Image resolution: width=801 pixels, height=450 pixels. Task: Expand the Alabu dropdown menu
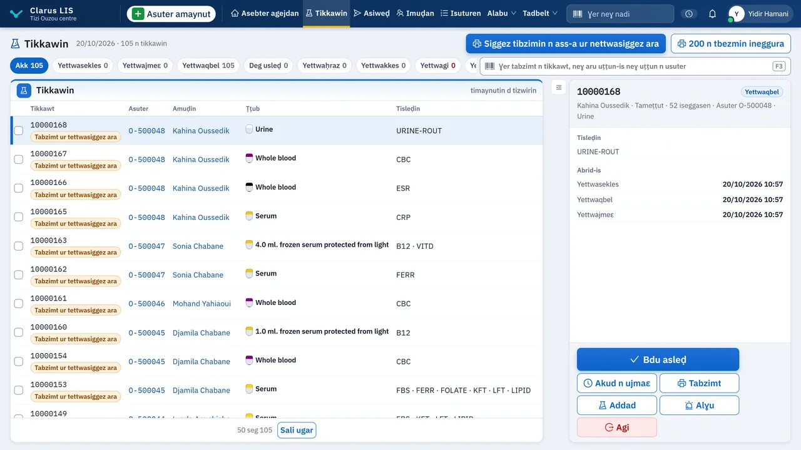[x=502, y=14]
